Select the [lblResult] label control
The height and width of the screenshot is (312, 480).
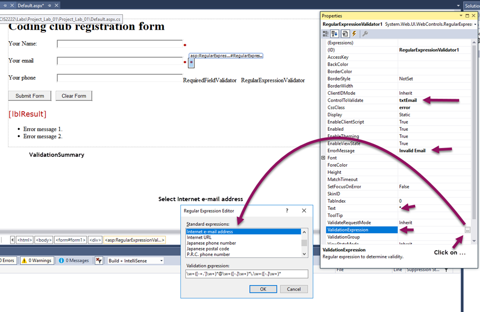click(x=27, y=114)
